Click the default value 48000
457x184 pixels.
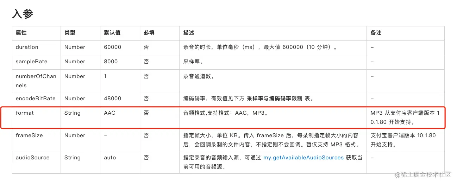[113, 99]
